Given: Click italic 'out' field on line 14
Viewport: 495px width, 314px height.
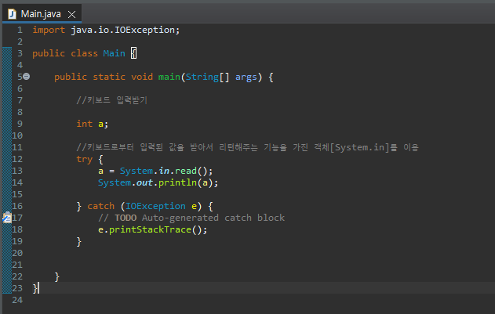Looking at the screenshot, I should 144,182.
